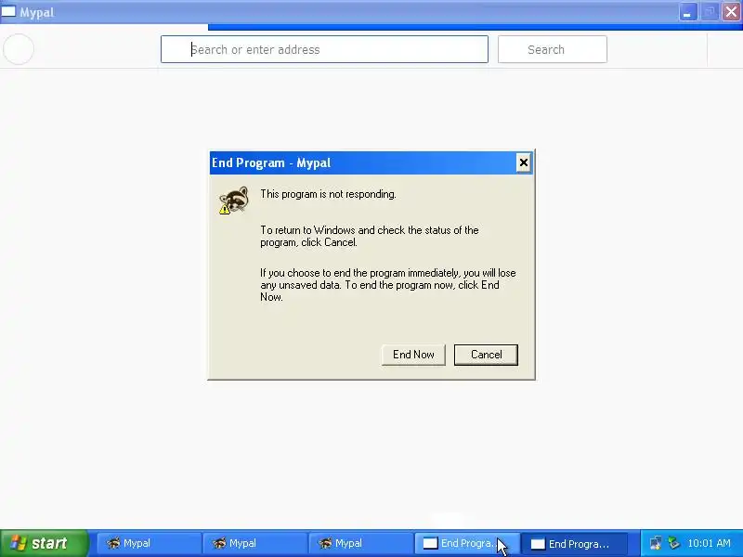Click the Search box beside address bar
Viewport: 743px width, 557px height.
[552, 49]
